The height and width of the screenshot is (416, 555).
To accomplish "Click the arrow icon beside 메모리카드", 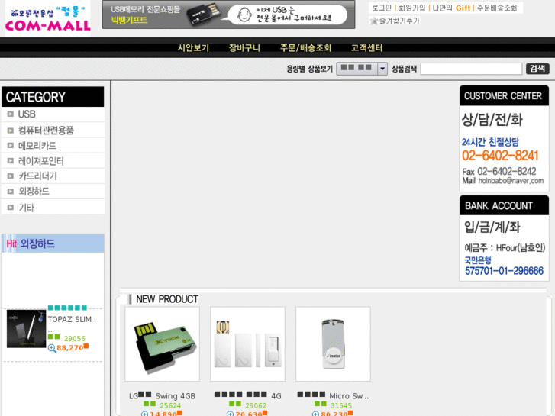I will 11,146.
